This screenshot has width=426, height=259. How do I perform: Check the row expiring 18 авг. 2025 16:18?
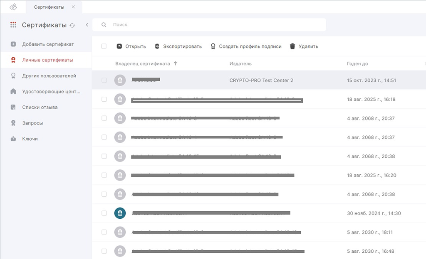click(104, 99)
